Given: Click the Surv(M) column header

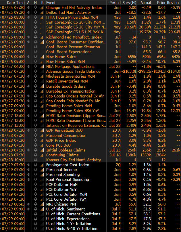Looking at the screenshot, I should tap(130, 3).
